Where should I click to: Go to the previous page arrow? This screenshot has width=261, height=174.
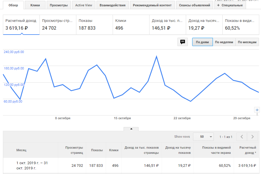[242, 137]
